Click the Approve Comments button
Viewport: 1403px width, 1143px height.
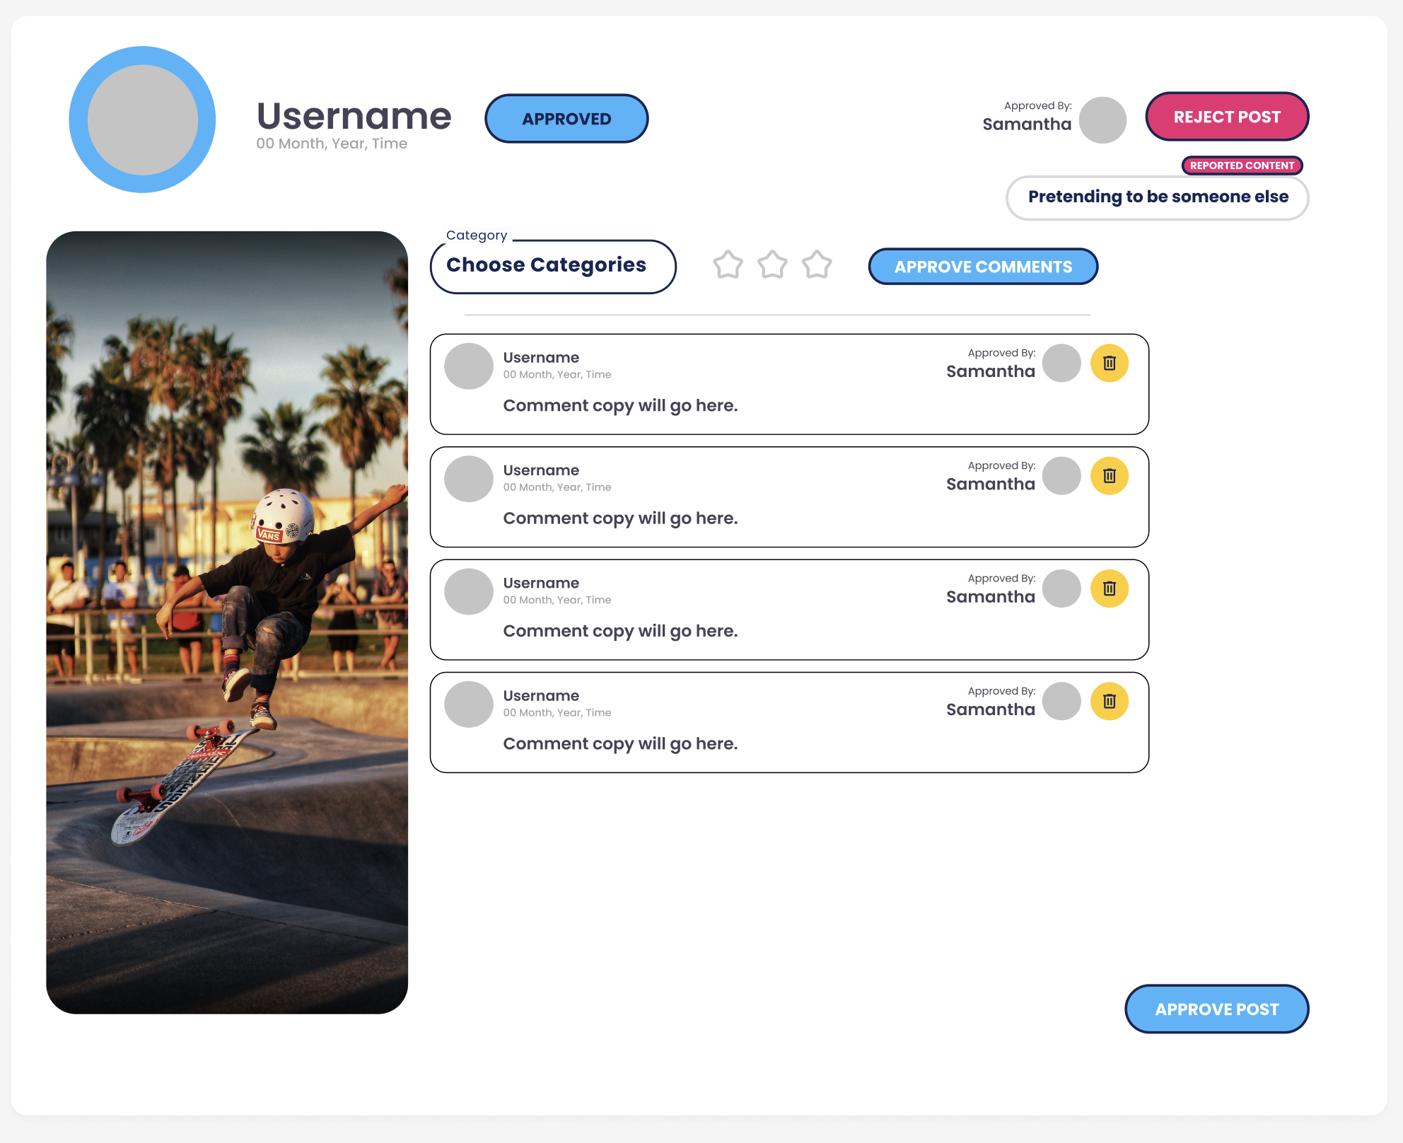pos(983,267)
